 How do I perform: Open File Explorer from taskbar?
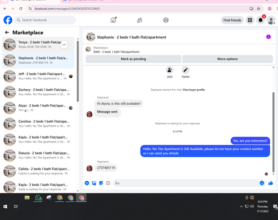27,198
